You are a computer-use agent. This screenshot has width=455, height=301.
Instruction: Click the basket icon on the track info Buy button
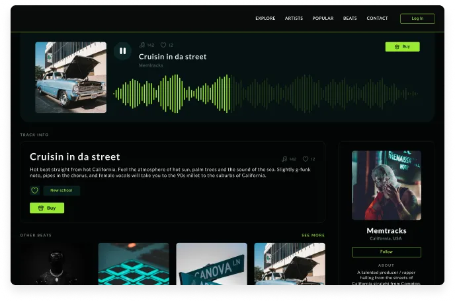point(41,208)
